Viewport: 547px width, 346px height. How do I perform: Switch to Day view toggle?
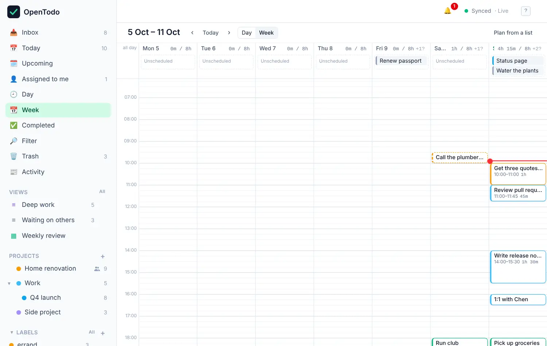pyautogui.click(x=247, y=33)
